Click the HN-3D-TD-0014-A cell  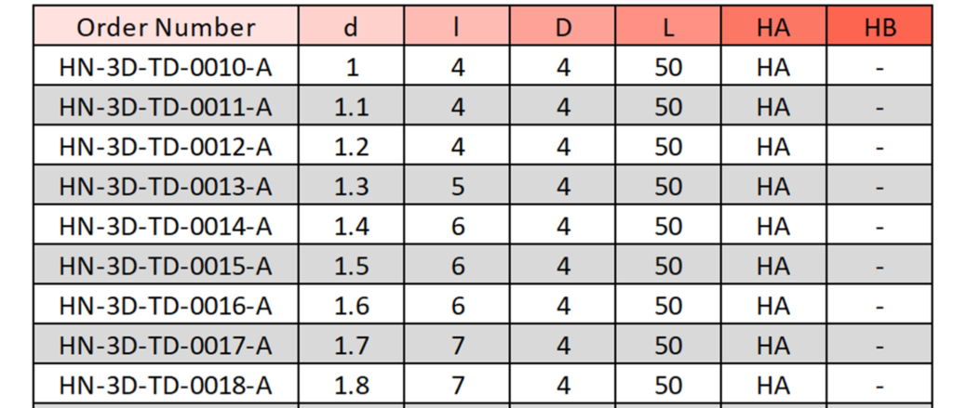(166, 225)
